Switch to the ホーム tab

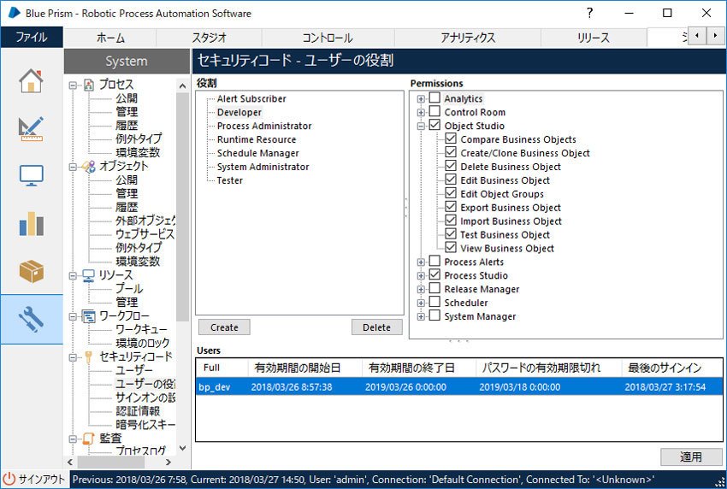tap(110, 38)
